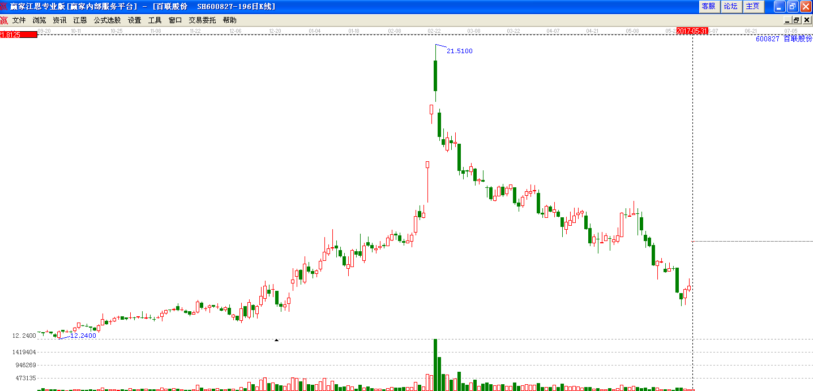Click the 946269 volume axis value
This screenshot has height=391, width=813.
tap(26, 365)
